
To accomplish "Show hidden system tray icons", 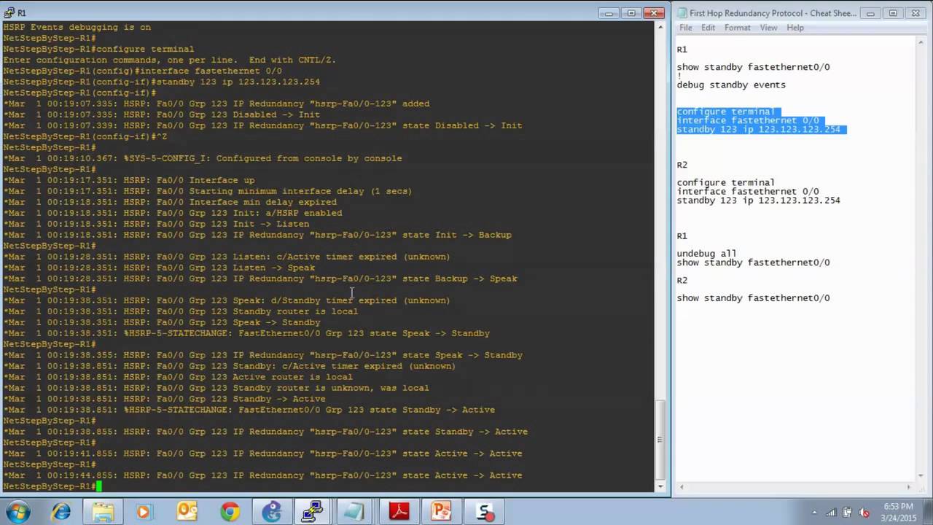I will click(814, 512).
